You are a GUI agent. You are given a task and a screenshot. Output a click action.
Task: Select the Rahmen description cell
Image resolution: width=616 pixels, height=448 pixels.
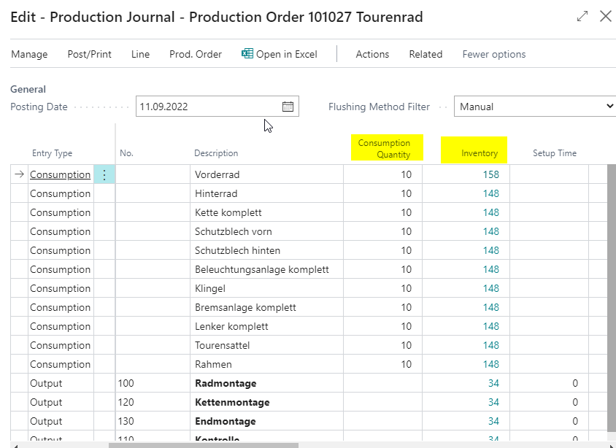[266, 364]
